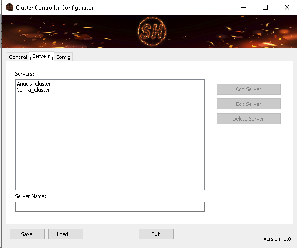Select Angels_Cluster in the servers list
The image size is (297, 248).
coord(34,84)
